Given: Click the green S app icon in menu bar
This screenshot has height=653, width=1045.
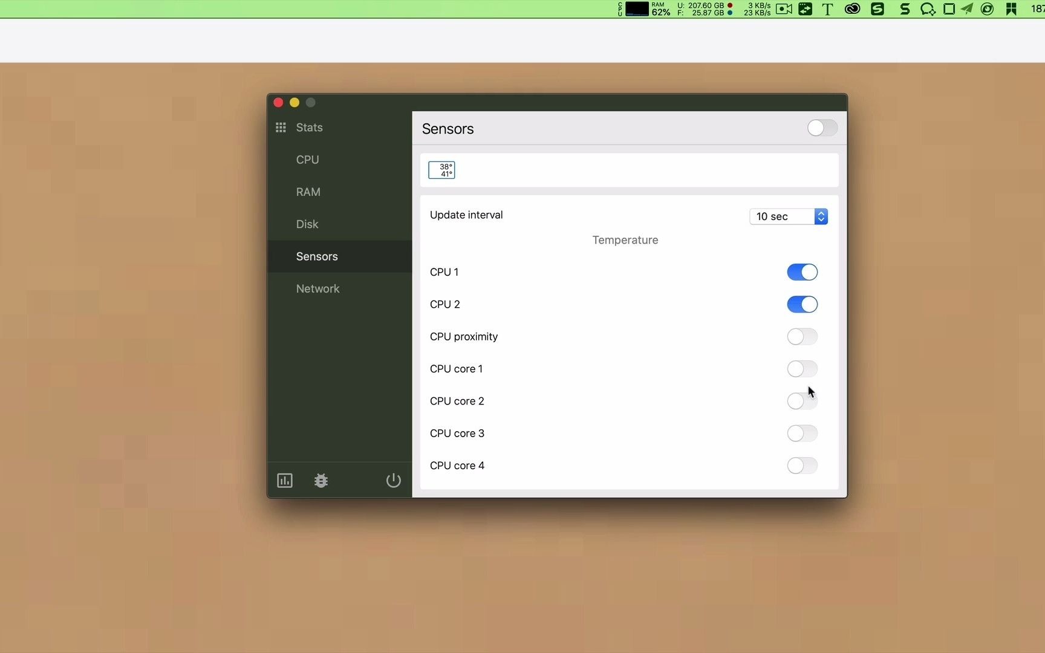Looking at the screenshot, I should (878, 9).
